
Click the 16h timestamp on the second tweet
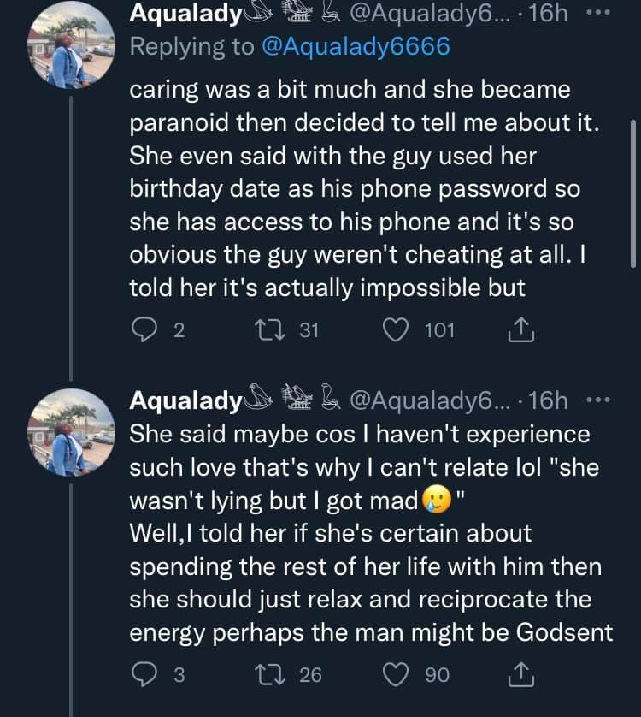point(548,400)
